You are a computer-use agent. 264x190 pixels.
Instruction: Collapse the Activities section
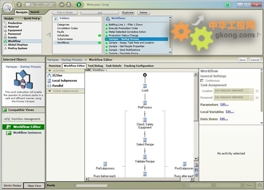click(50, 71)
